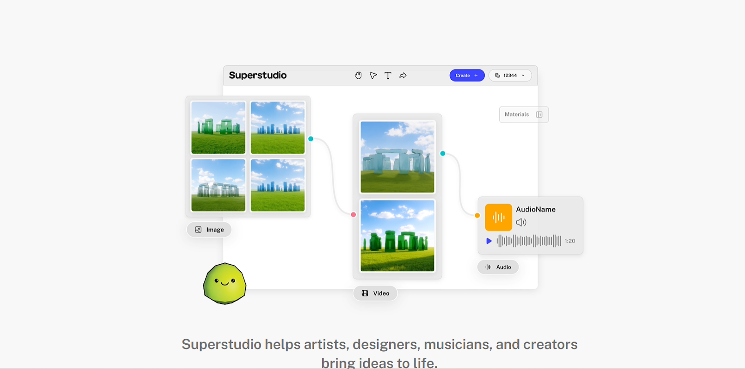Click the picture icon in Image chip
This screenshot has width=745, height=369.
tap(198, 230)
